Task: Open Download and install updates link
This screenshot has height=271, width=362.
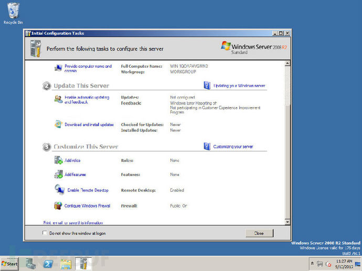Action: pos(89,124)
